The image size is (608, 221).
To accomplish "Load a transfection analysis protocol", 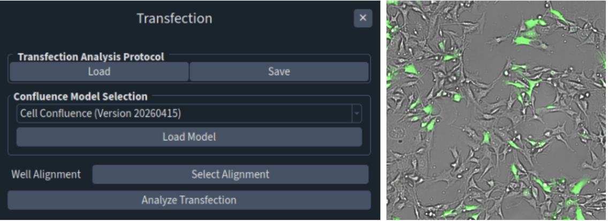I will click(x=99, y=72).
